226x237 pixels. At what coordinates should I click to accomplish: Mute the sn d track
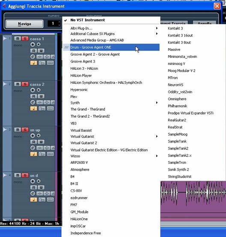coord(18,175)
